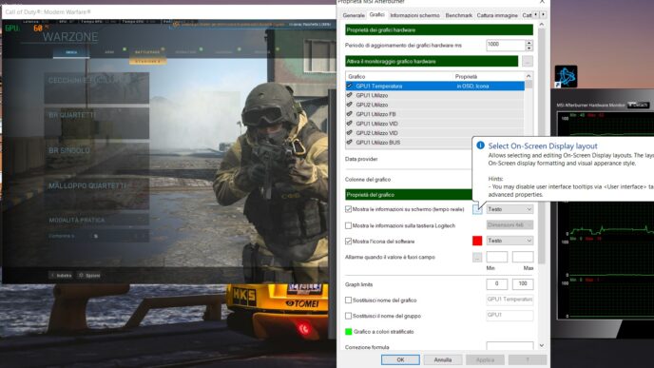Open On-Screen Display layout selector button
Screen dimensions: 654x368
(x=477, y=209)
